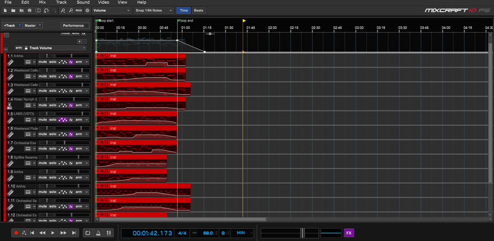Screen dimensions: 494x241
Task: Open fx on track 1.4 Water Nymph 2
Action: tap(71, 105)
